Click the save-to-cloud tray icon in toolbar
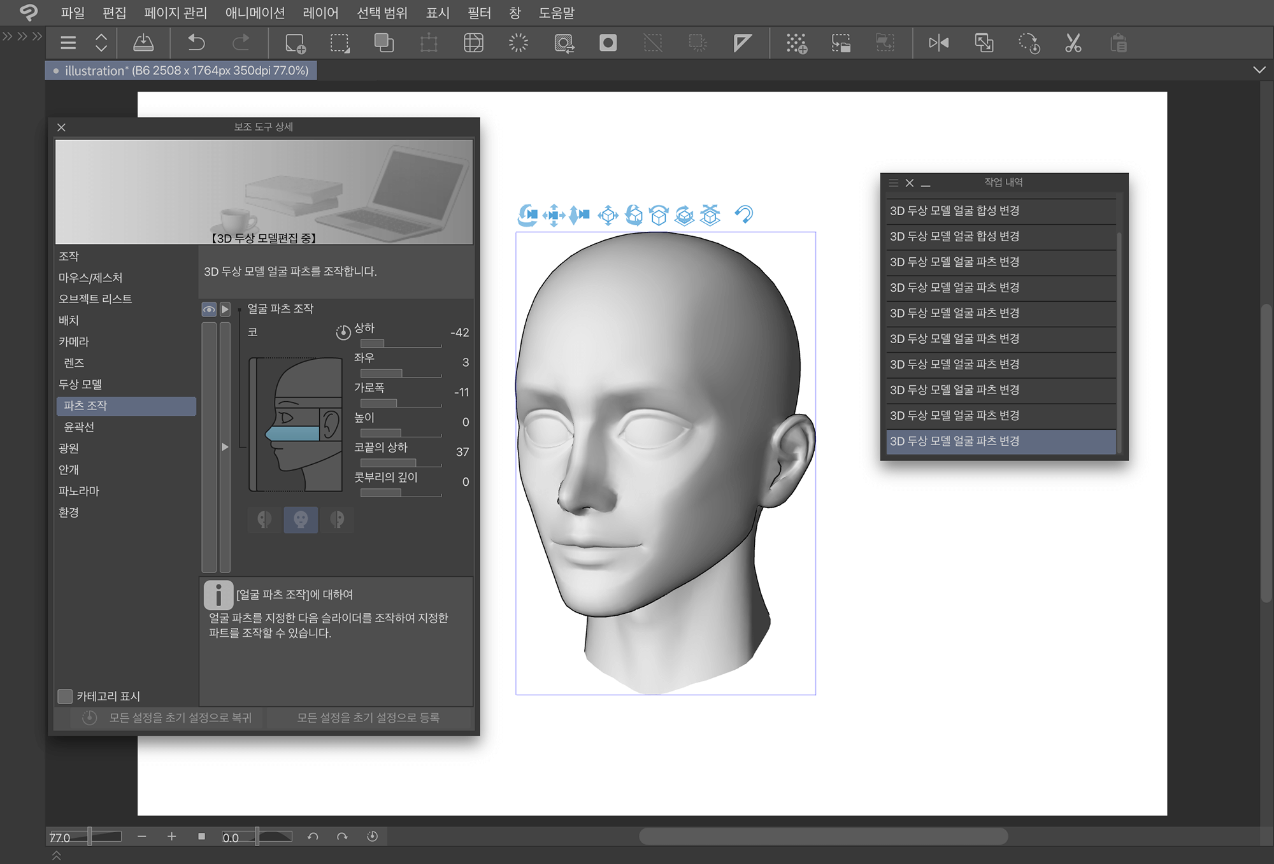 [x=143, y=43]
